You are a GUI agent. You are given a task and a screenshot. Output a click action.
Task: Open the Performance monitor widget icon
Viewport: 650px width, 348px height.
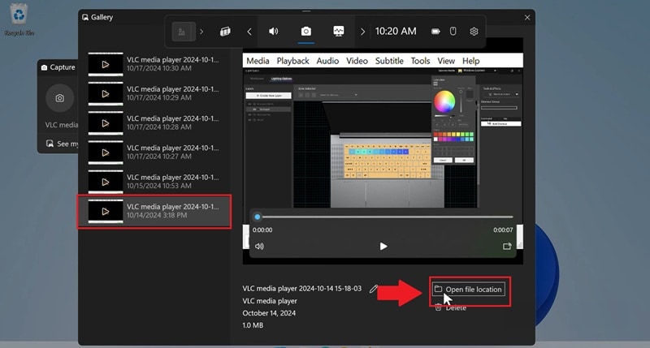pos(339,32)
